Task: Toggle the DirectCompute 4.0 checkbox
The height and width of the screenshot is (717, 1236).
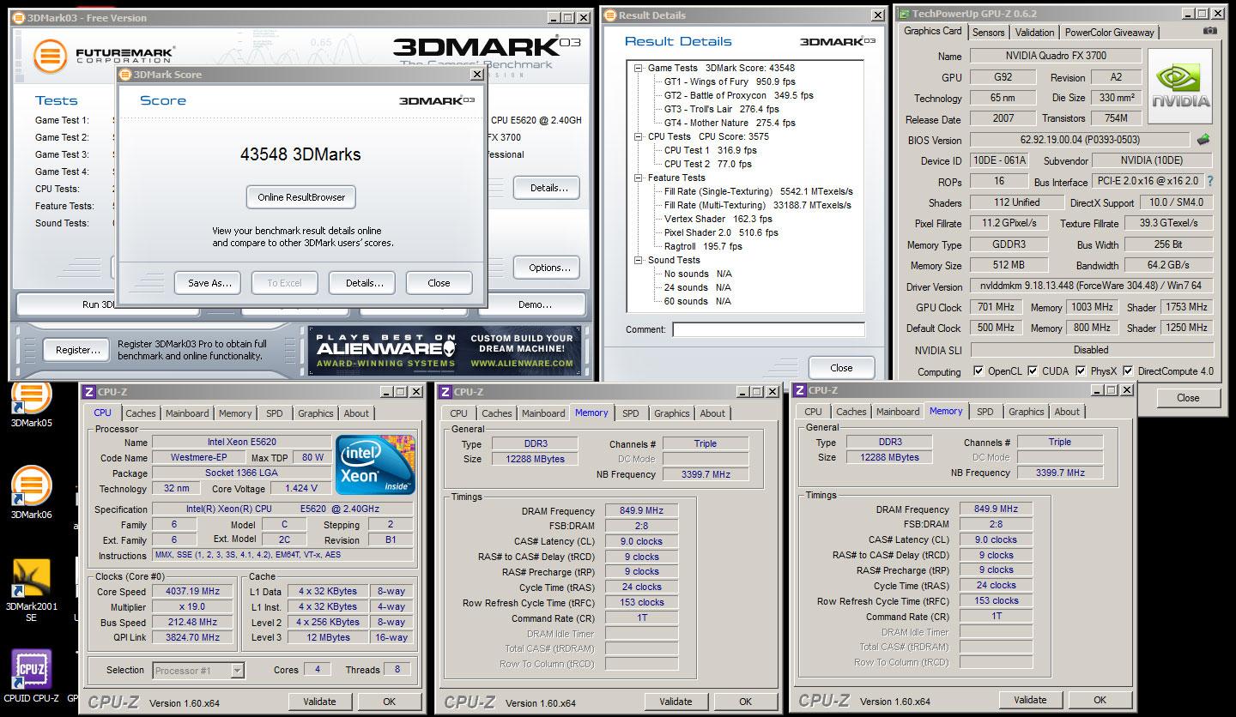Action: (1128, 371)
